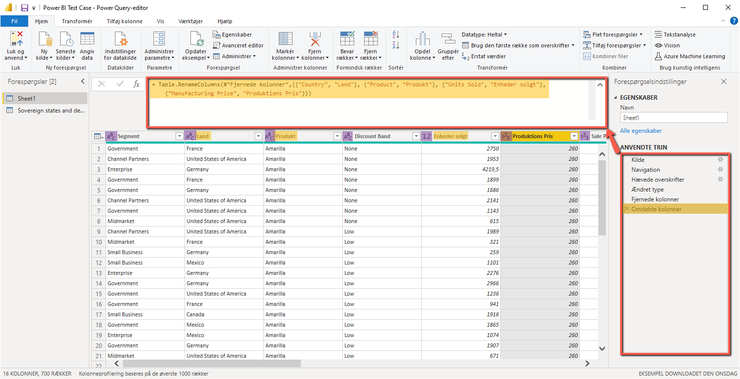Open gear settings for Navigation step
The width and height of the screenshot is (740, 379).
(x=720, y=169)
